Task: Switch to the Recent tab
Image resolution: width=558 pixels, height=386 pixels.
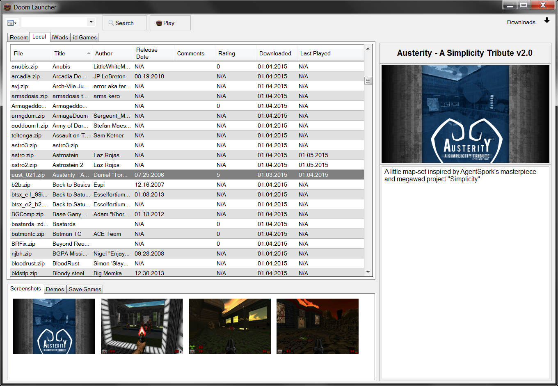Action: click(19, 37)
